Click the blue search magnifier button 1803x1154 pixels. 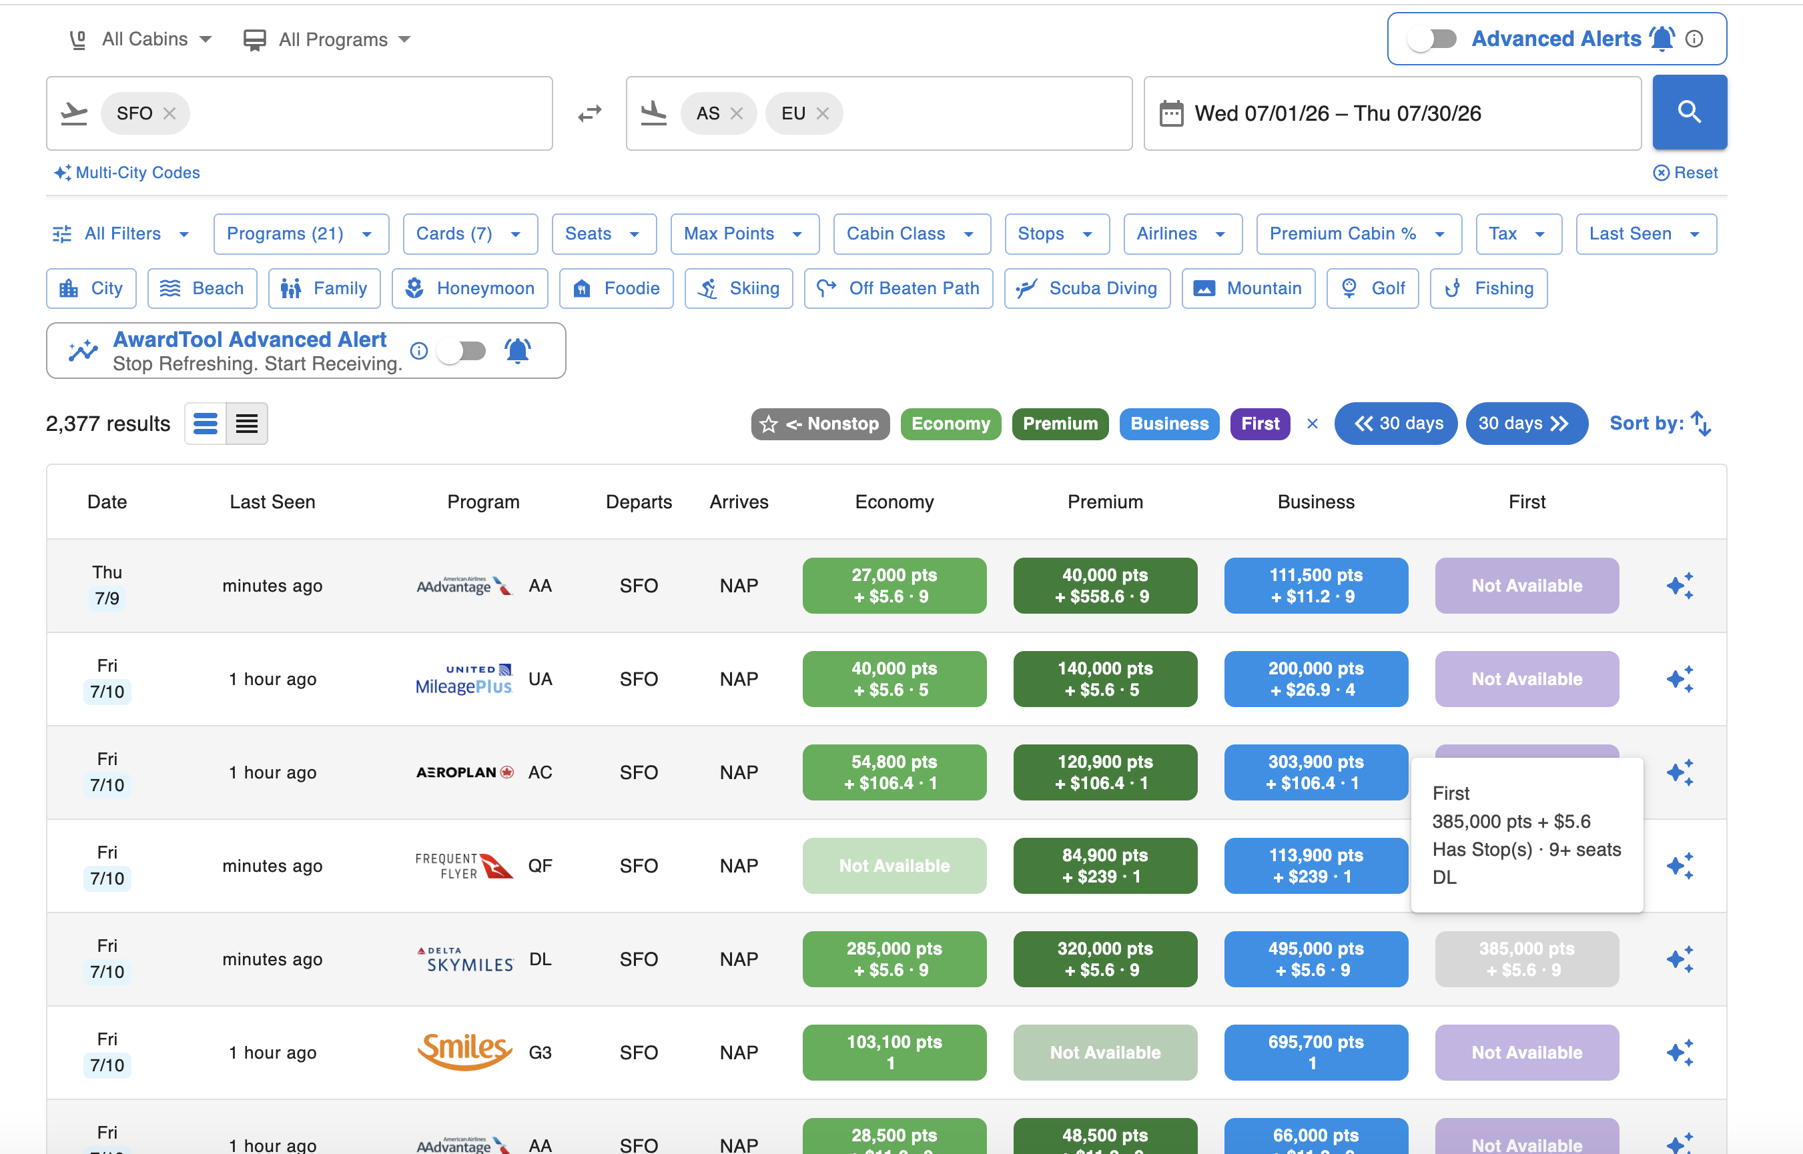(1689, 113)
